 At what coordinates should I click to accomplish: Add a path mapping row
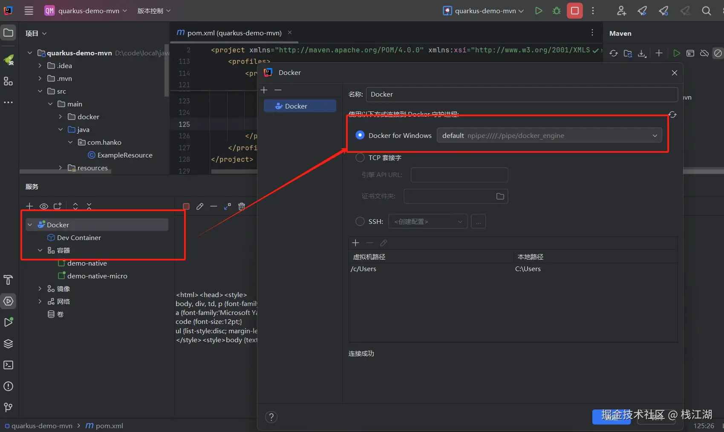(x=356, y=243)
